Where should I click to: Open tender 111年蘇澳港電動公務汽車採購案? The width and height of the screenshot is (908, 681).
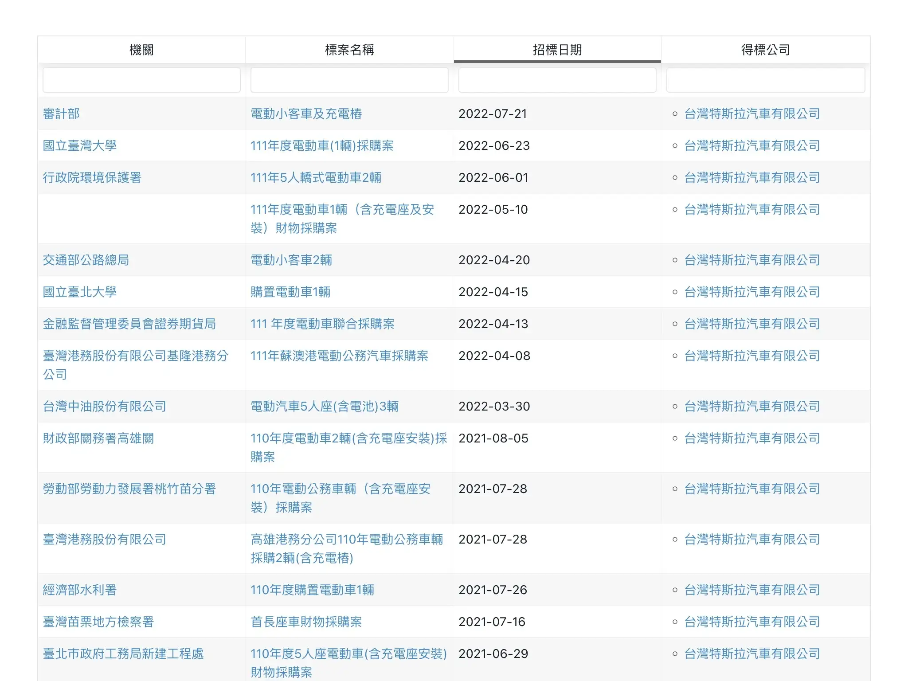(340, 356)
